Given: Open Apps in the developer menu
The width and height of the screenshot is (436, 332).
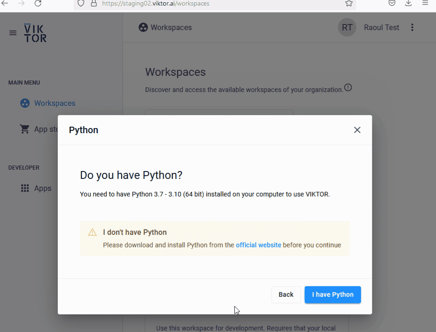Looking at the screenshot, I should click(x=43, y=188).
